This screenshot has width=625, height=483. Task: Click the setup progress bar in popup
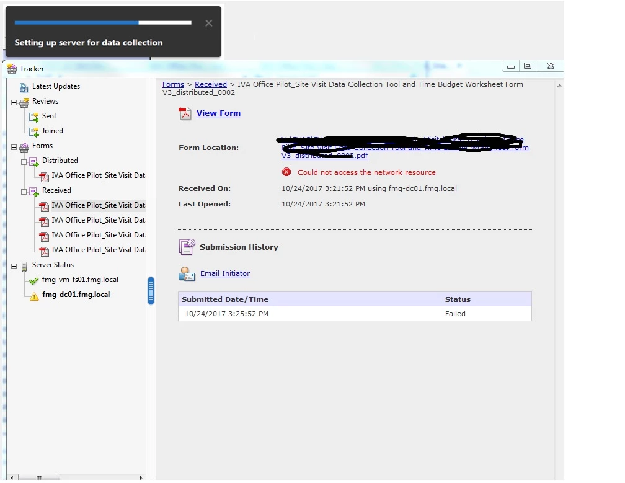coord(103,23)
